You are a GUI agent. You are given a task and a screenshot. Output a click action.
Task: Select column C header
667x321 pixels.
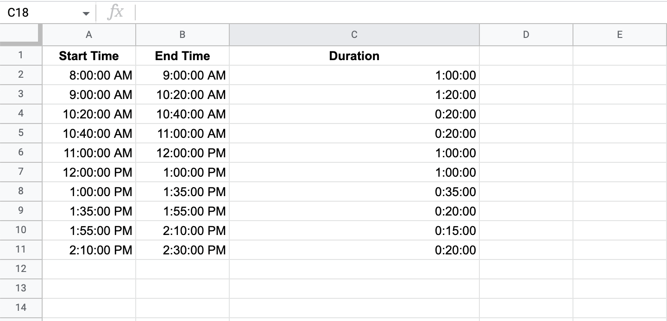click(x=354, y=35)
